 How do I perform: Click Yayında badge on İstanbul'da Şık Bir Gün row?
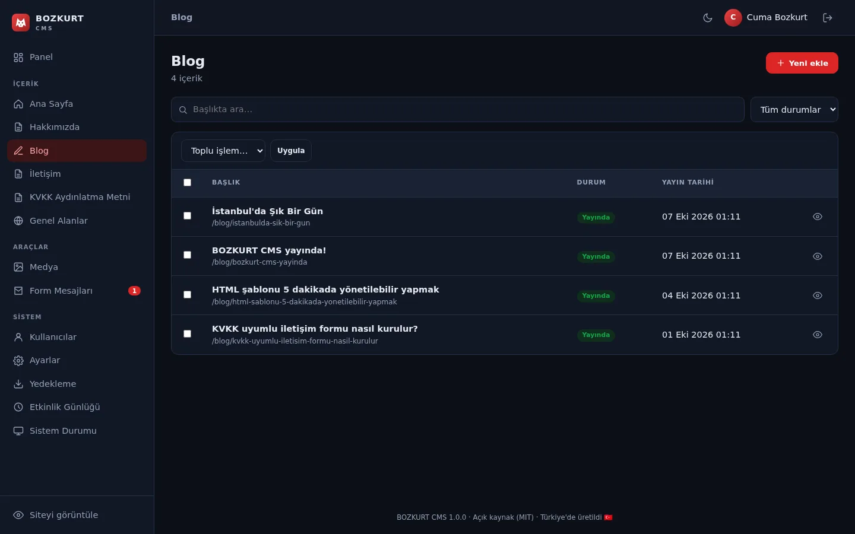click(596, 217)
